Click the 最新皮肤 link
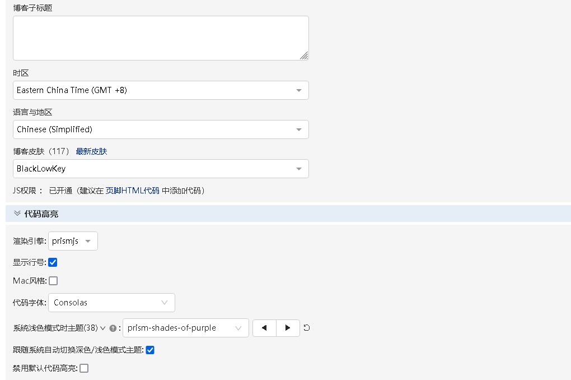Image resolution: width=571 pixels, height=380 pixels. pos(91,151)
